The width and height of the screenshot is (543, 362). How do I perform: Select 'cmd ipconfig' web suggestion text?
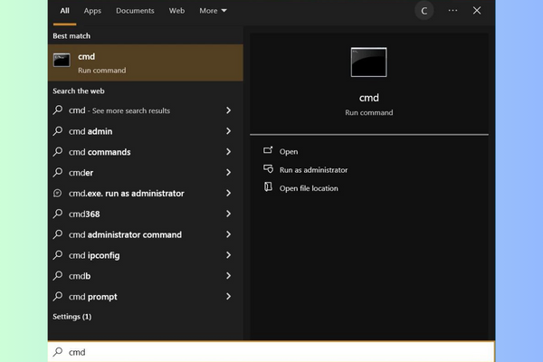click(x=94, y=255)
